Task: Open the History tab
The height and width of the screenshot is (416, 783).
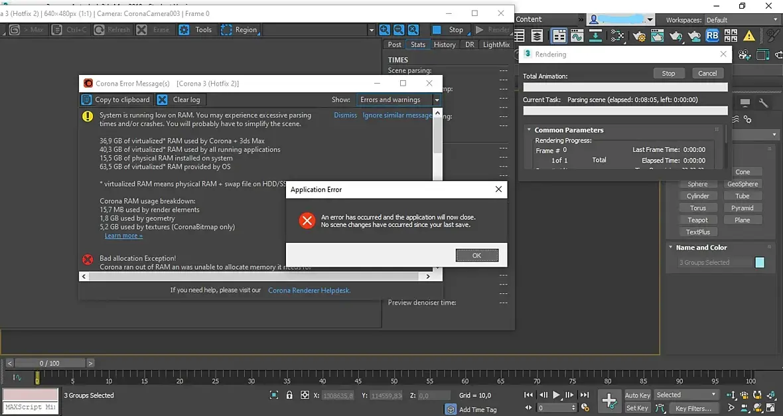Action: 445,44
